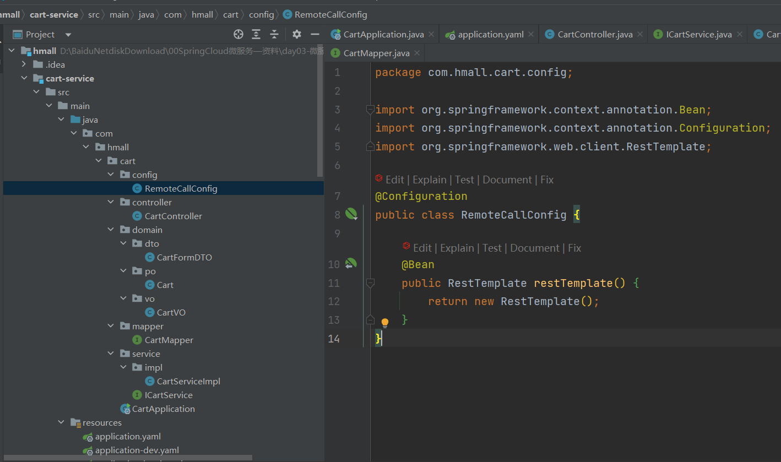Fold the restTemplate method at line 11
This screenshot has width=781, height=462.
[x=370, y=283]
